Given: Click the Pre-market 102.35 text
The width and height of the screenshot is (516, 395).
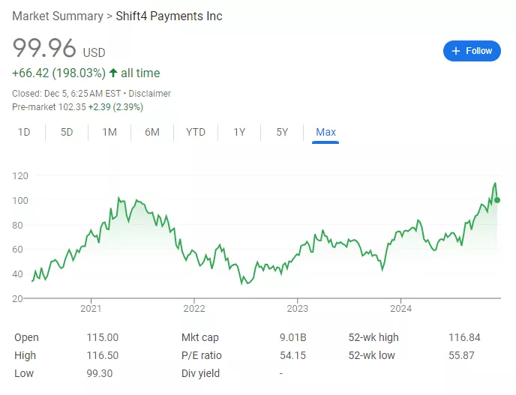Looking at the screenshot, I should click(x=49, y=107).
